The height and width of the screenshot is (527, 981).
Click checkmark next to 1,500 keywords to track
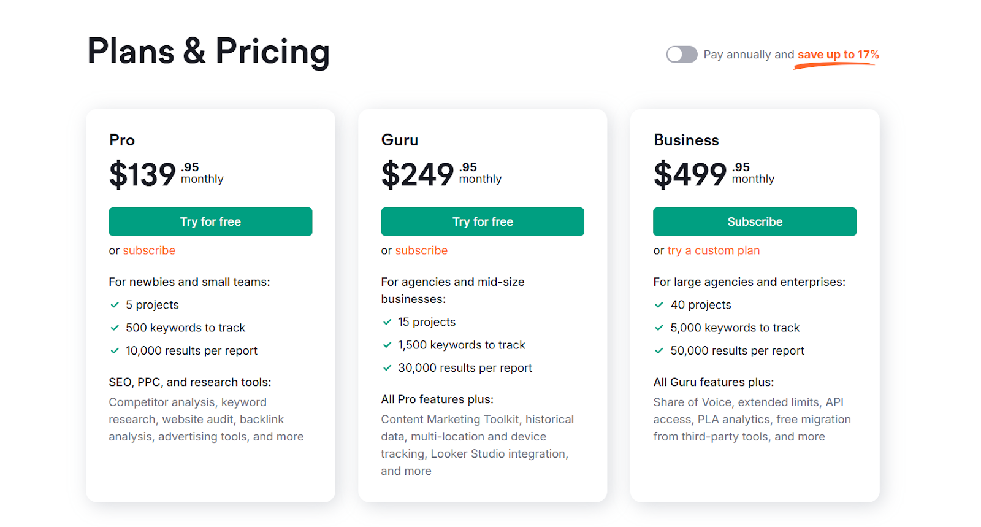click(x=387, y=345)
